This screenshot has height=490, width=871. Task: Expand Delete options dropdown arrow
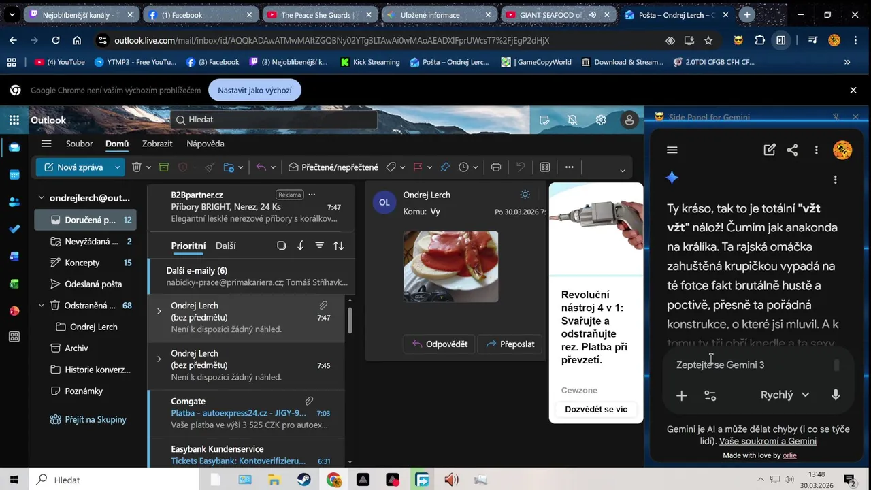tap(148, 167)
